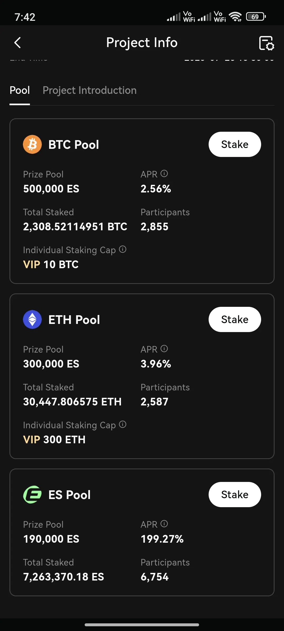Go back using the top-left arrow

click(x=17, y=43)
